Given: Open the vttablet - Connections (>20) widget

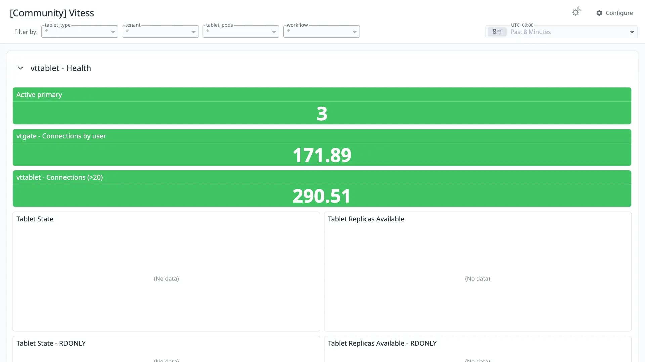Looking at the screenshot, I should point(322,189).
